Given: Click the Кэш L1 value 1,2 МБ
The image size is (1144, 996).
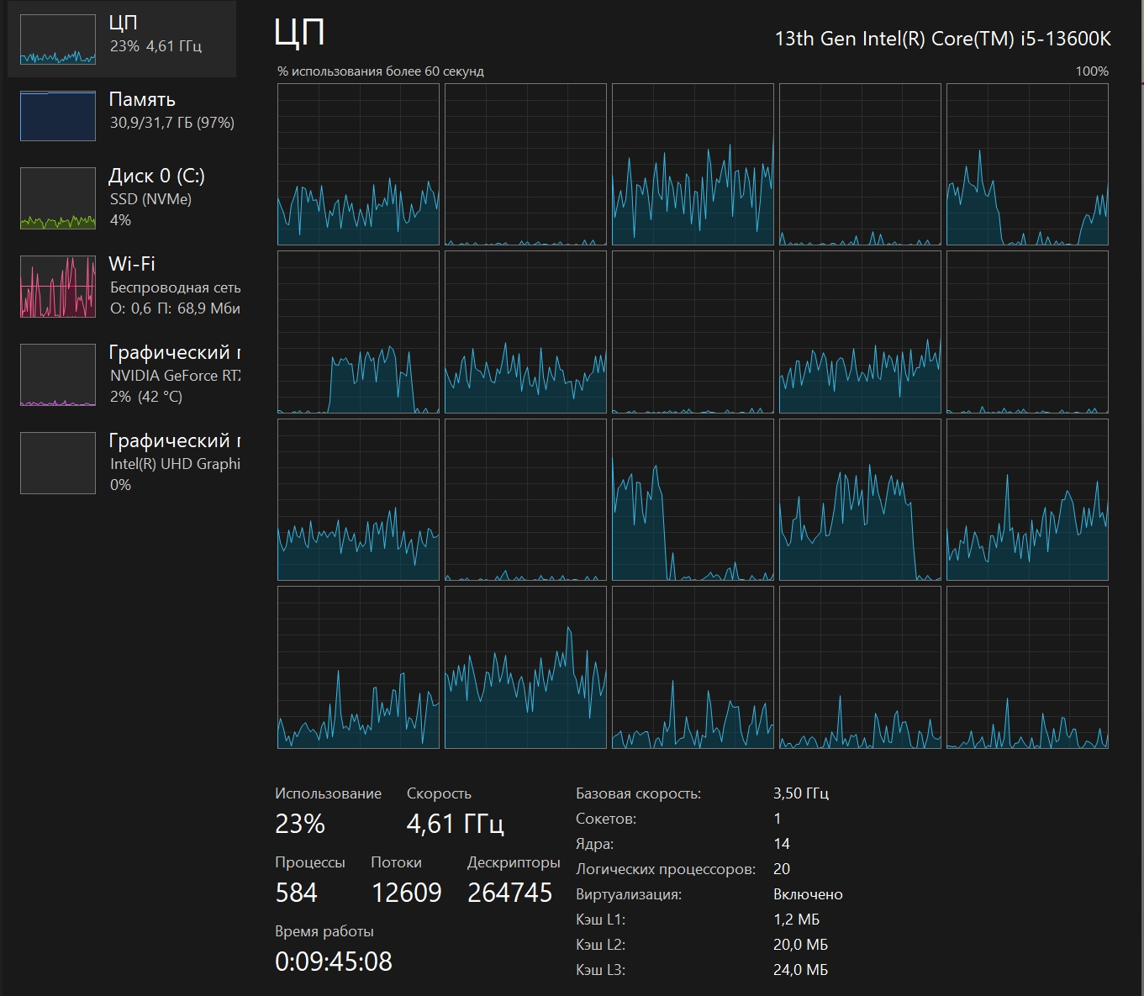Looking at the screenshot, I should click(797, 920).
